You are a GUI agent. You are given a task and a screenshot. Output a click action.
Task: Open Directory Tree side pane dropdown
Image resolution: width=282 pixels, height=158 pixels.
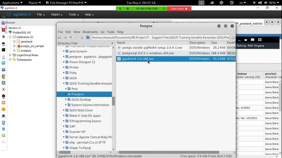click(x=112, y=43)
